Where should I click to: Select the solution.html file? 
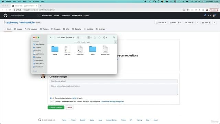pos(105,50)
